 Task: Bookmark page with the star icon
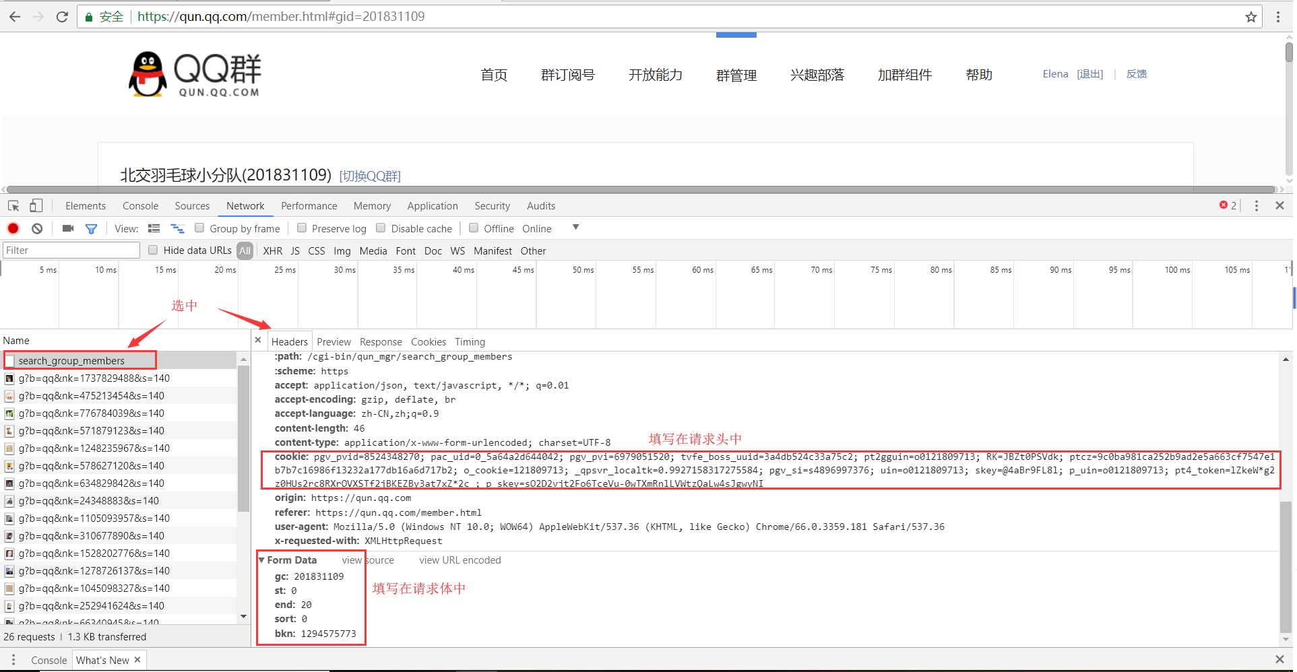click(x=1251, y=17)
